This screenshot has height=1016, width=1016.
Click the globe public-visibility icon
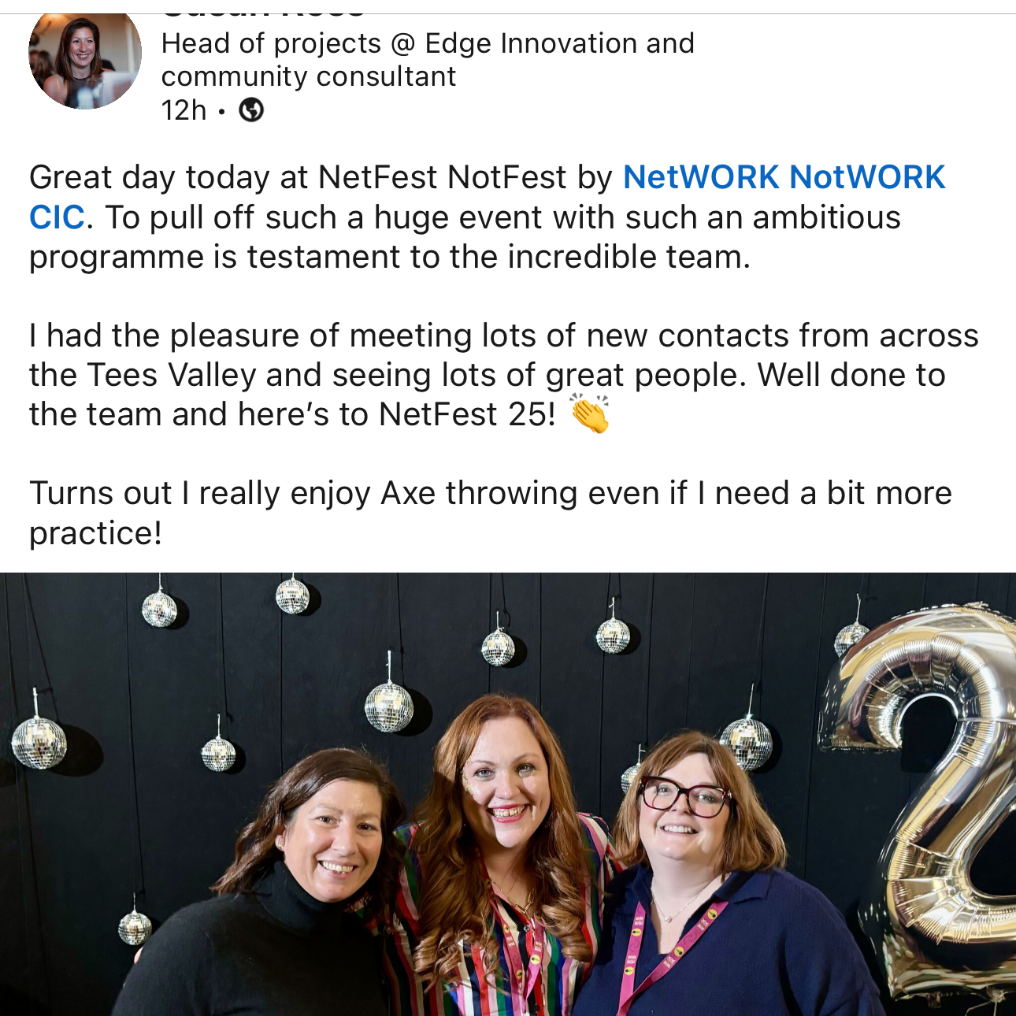point(251,110)
